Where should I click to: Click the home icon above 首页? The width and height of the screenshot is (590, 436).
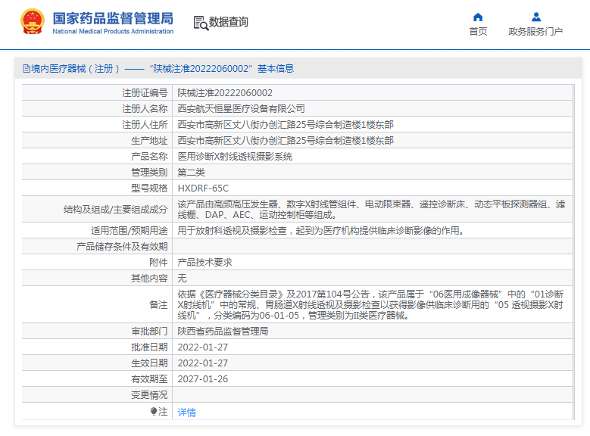[478, 17]
